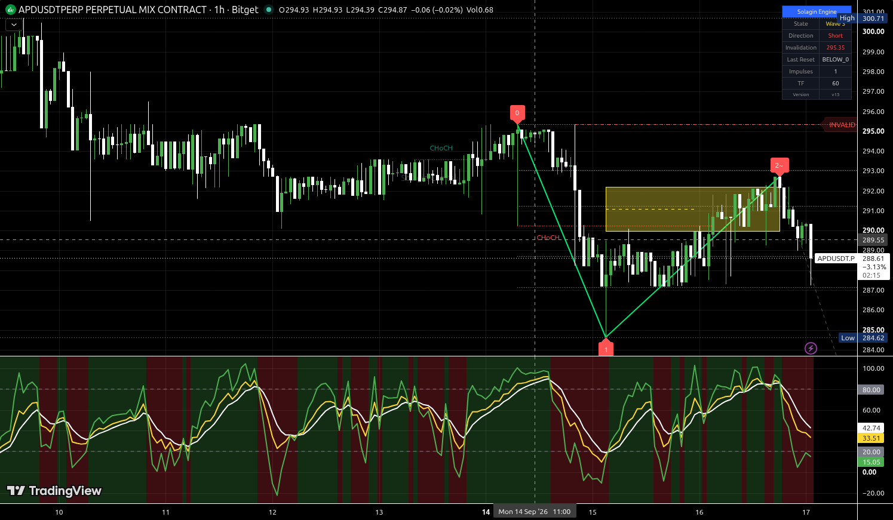Click date 12 on the time axis
893x520 pixels.
[x=272, y=512]
